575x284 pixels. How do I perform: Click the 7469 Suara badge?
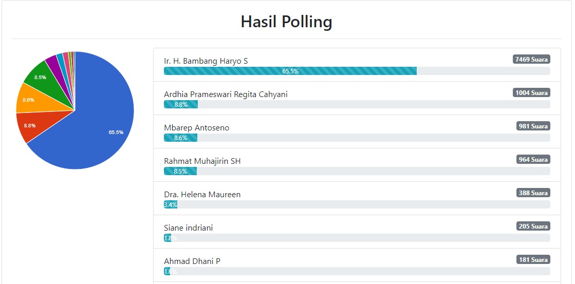click(531, 59)
